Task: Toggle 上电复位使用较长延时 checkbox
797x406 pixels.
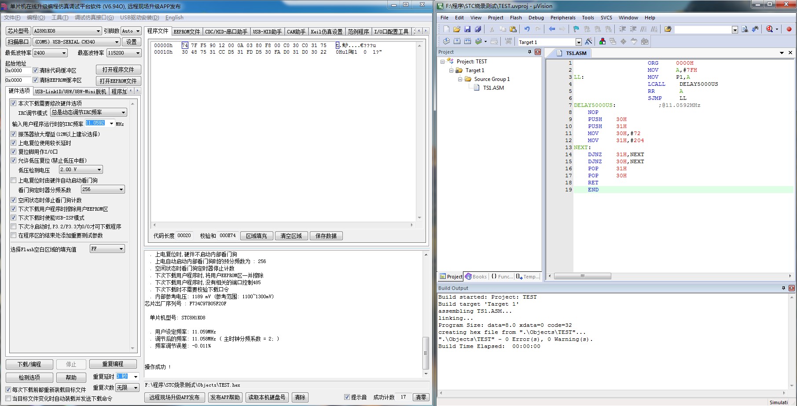Action: coord(13,143)
